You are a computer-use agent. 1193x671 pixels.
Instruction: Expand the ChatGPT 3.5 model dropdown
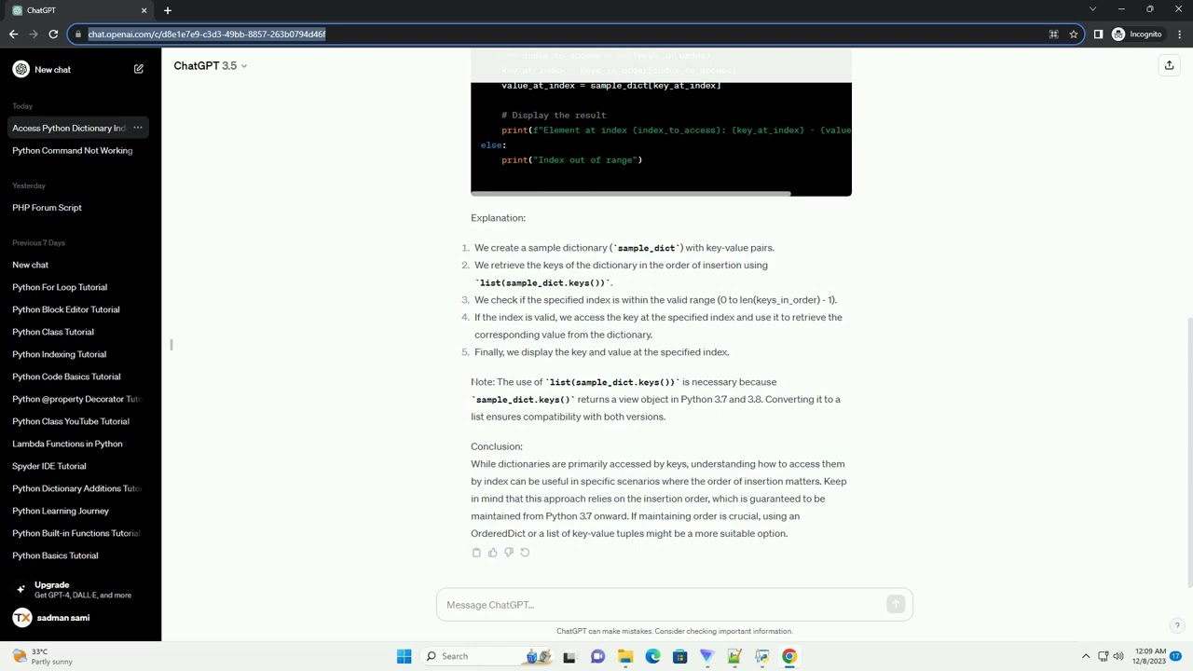pos(210,66)
